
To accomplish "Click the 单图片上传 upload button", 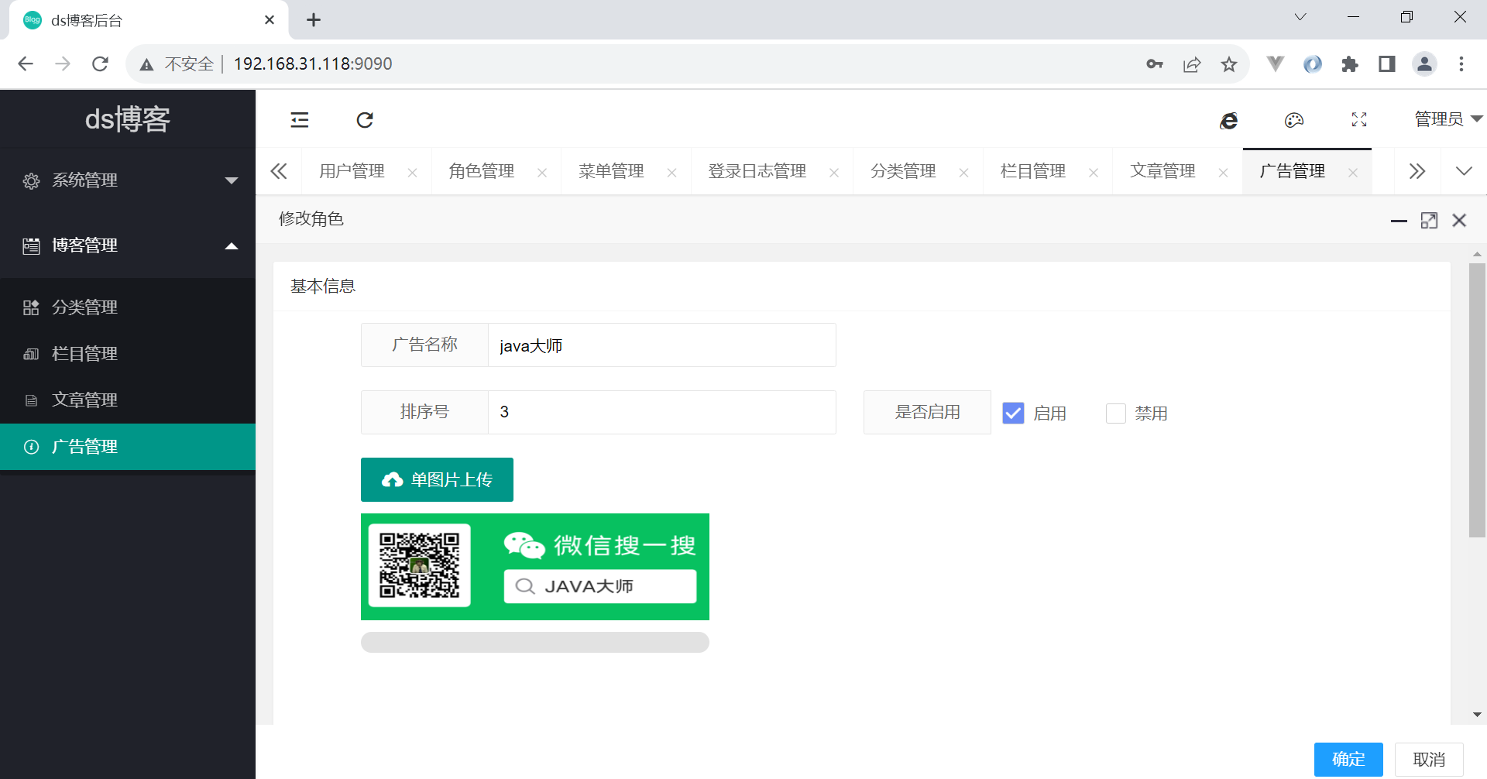I will [437, 479].
